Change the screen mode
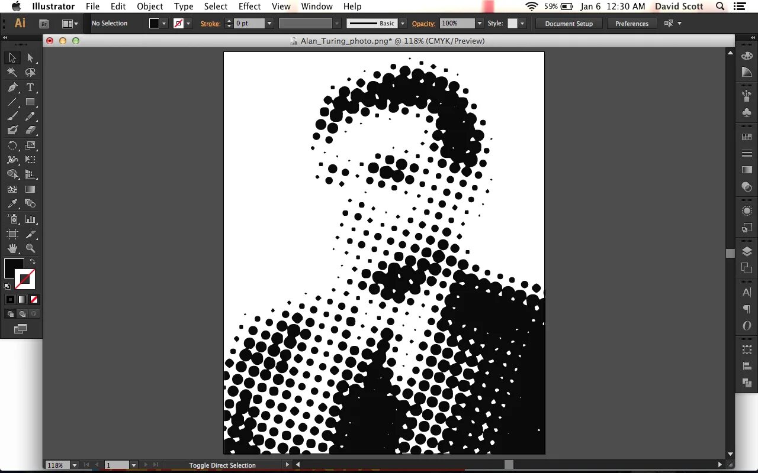The width and height of the screenshot is (758, 473). pos(21,329)
